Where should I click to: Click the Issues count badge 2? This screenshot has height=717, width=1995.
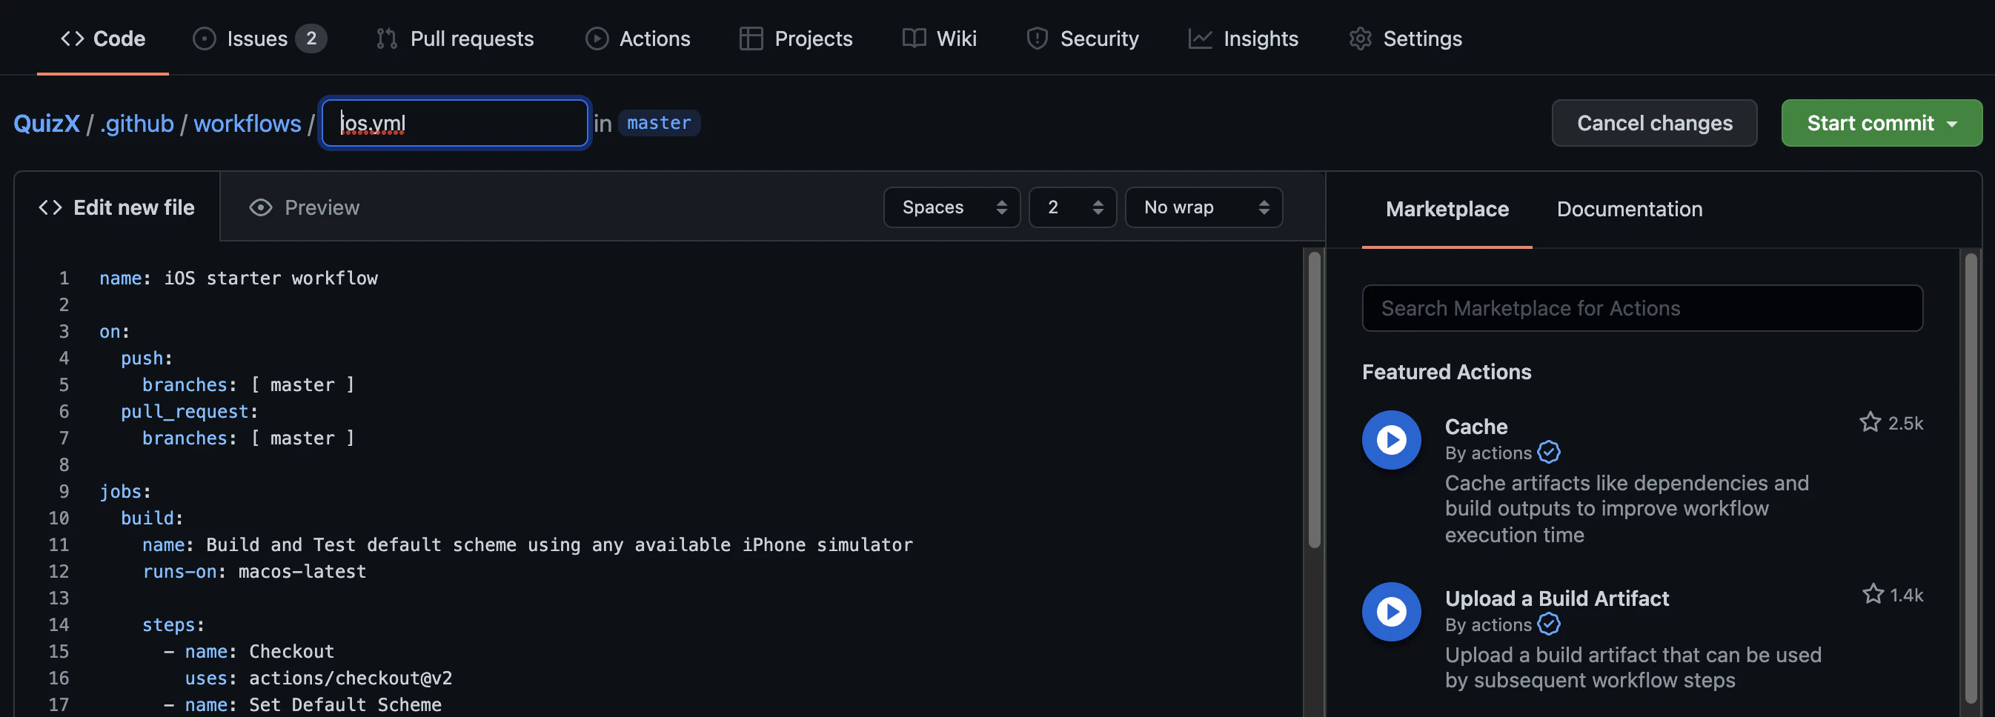point(311,38)
